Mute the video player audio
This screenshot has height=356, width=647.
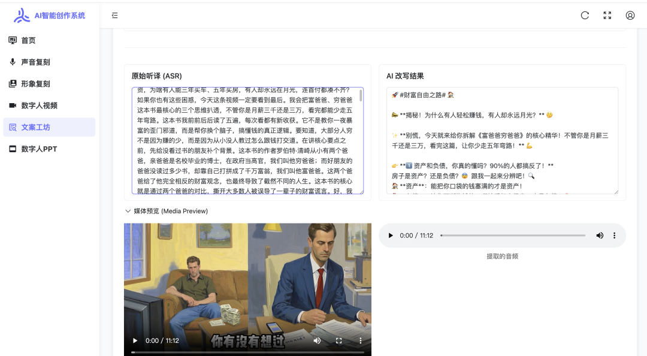coord(317,340)
